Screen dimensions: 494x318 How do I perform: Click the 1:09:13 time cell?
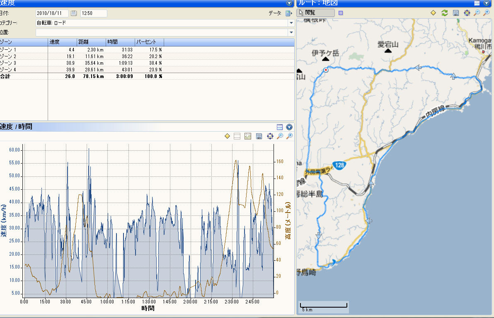point(126,63)
